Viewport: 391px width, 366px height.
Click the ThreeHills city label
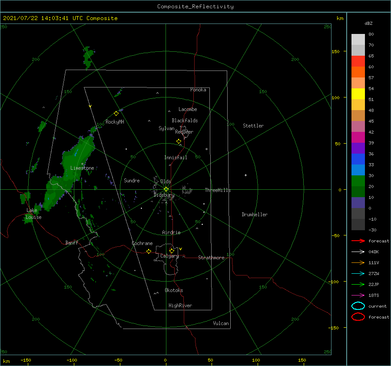click(x=218, y=190)
